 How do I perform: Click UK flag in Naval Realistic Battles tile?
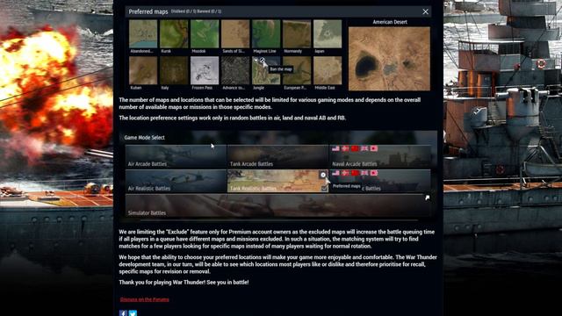pos(364,173)
